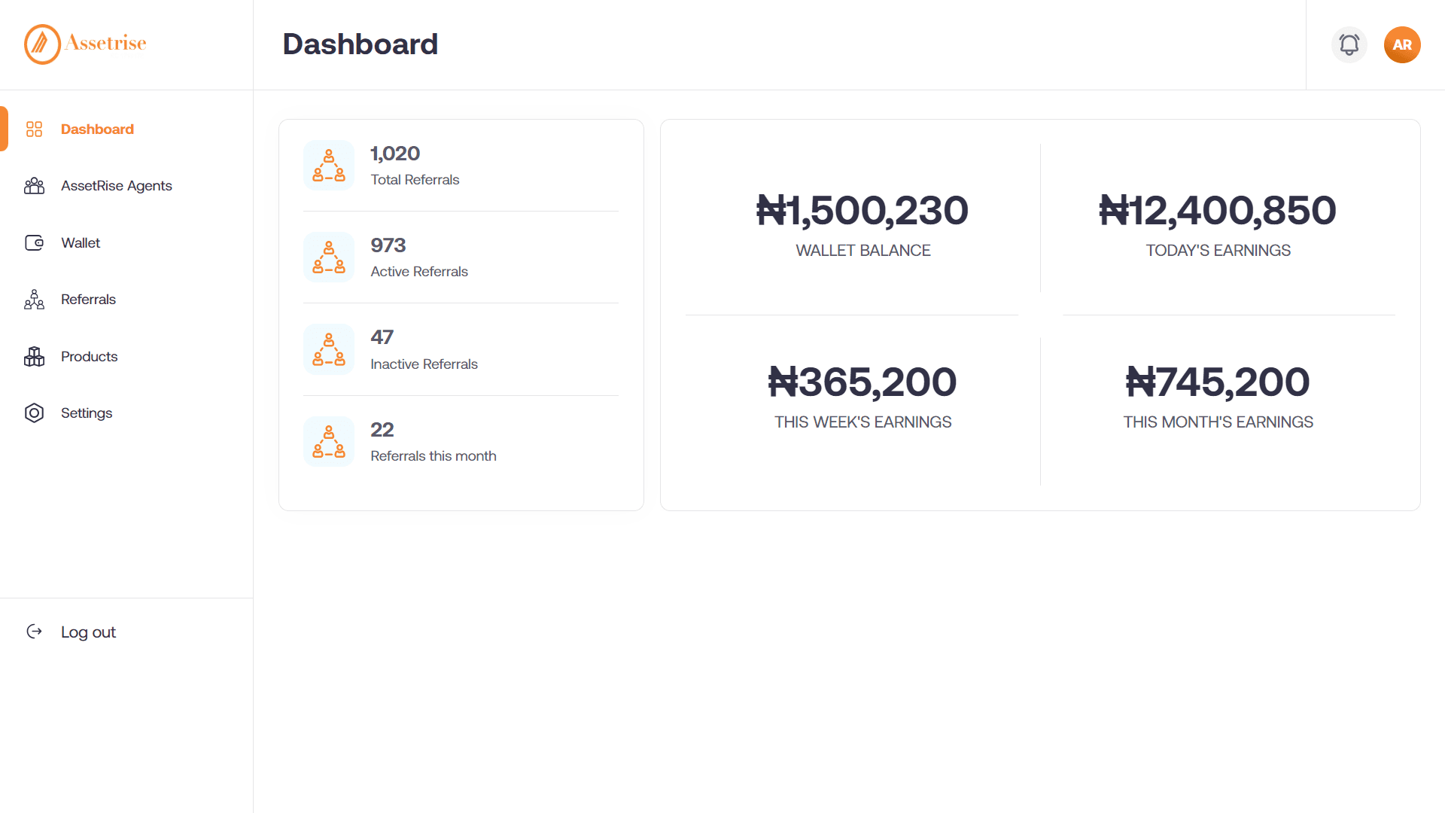The width and height of the screenshot is (1445, 813).
Task: Open the Assetrise logo in top left
Action: point(84,44)
